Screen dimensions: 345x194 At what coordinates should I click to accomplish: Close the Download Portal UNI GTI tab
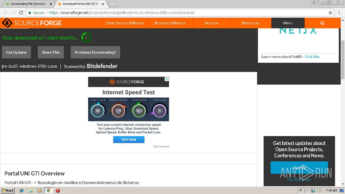[x=103, y=4]
